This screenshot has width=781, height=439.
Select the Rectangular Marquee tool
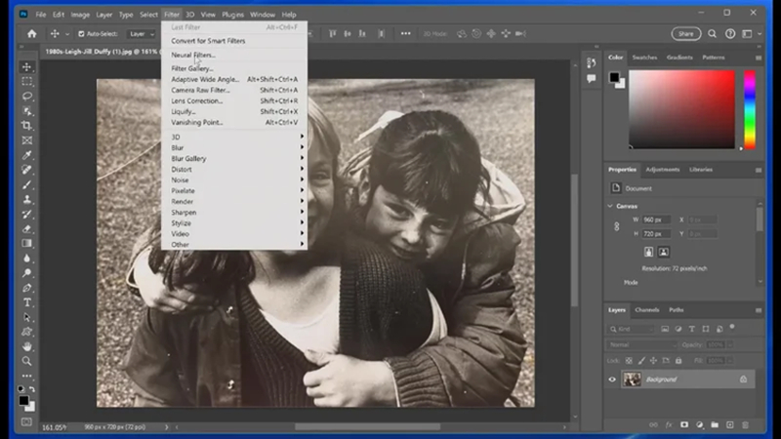click(x=27, y=82)
